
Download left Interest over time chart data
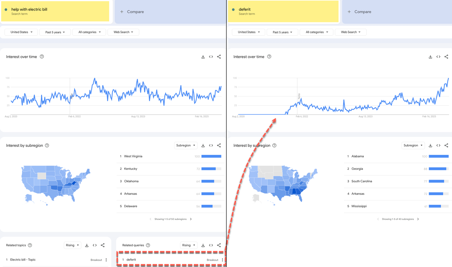coord(203,57)
